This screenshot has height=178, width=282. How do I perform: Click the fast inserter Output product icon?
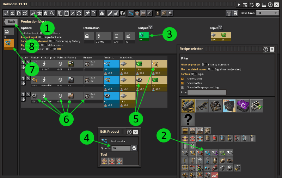click(143, 36)
